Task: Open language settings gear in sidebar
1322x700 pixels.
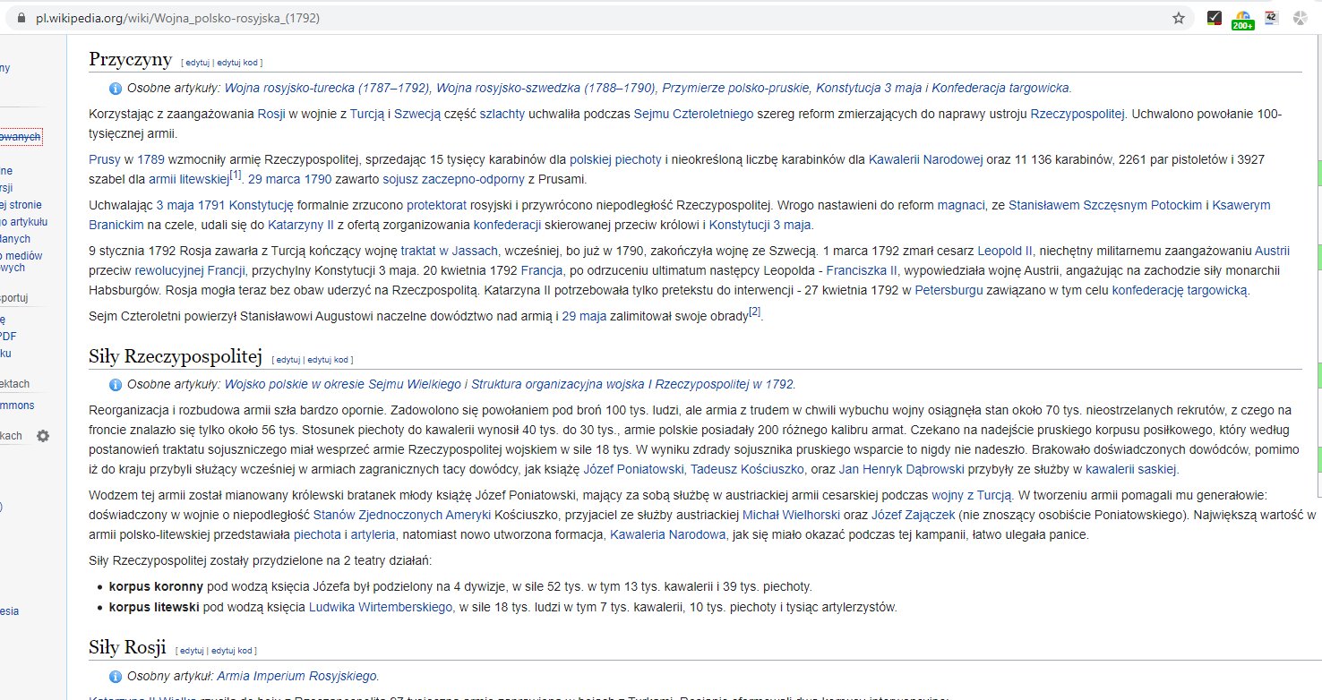Action: pyautogui.click(x=43, y=436)
